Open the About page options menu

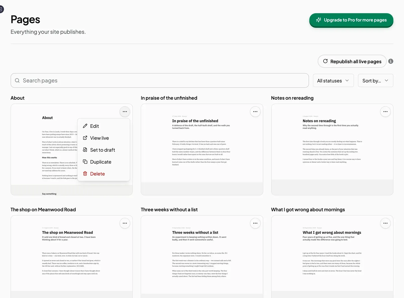[125, 112]
